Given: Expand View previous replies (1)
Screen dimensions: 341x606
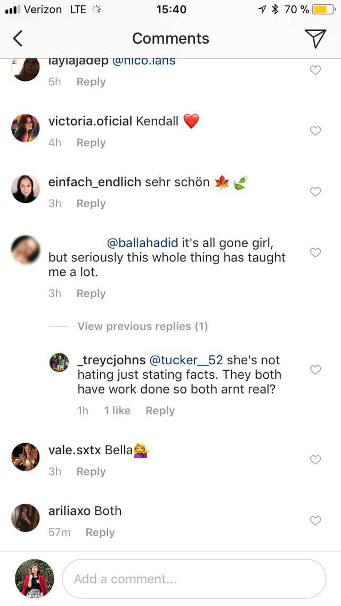Looking at the screenshot, I should tap(142, 326).
